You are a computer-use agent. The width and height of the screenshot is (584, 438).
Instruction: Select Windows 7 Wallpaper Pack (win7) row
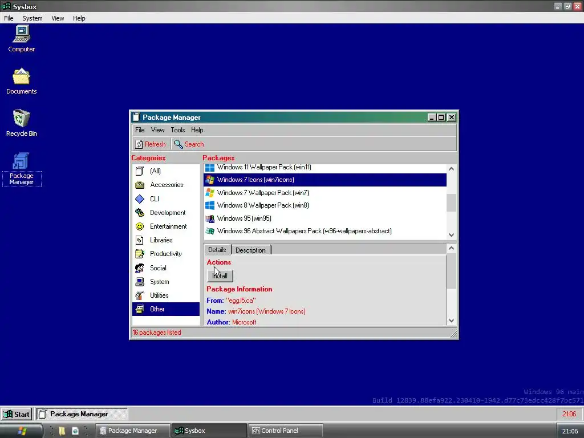[325, 193]
